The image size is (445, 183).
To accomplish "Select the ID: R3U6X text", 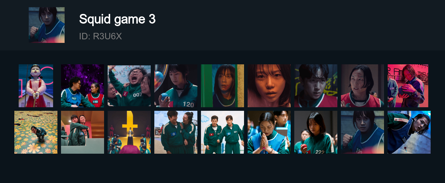I will click(x=100, y=36).
